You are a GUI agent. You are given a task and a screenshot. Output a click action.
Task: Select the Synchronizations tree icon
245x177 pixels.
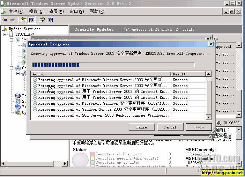click(18, 101)
